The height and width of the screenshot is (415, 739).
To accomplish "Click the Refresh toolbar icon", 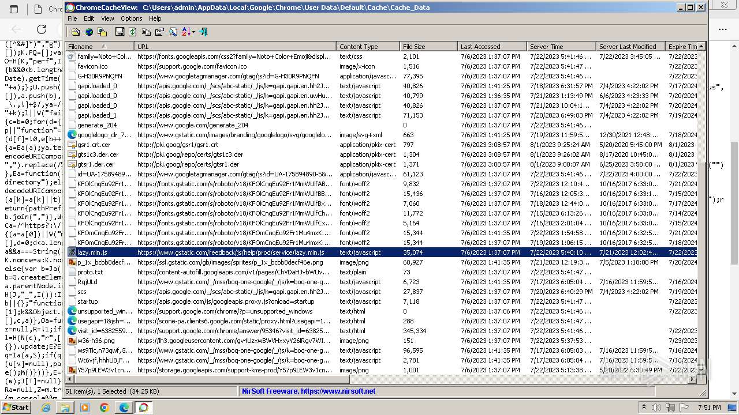I will (133, 32).
